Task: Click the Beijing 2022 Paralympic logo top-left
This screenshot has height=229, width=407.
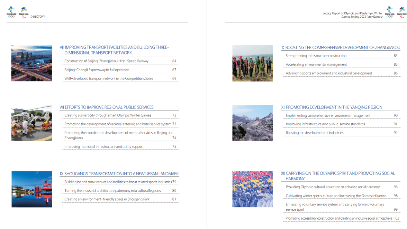Action: (24, 12)
